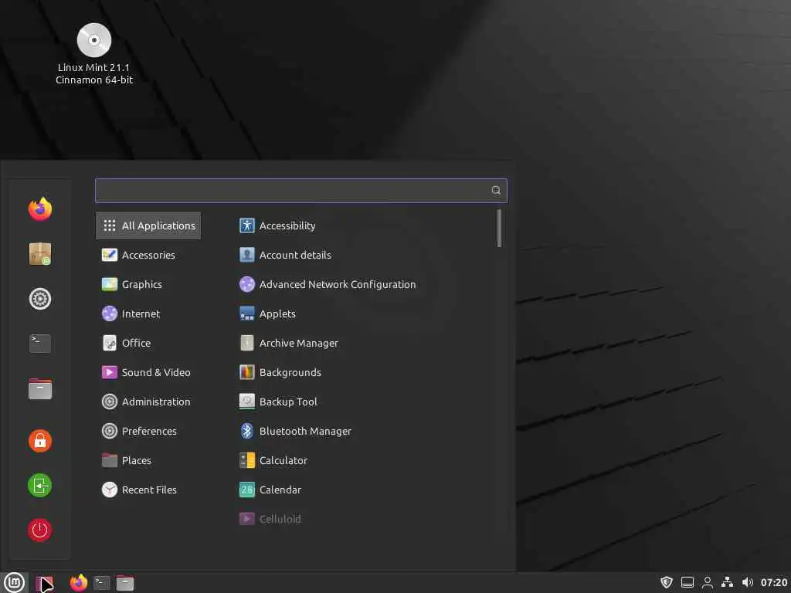Select the Preferences category
The width and height of the screenshot is (791, 593).
pyautogui.click(x=148, y=431)
